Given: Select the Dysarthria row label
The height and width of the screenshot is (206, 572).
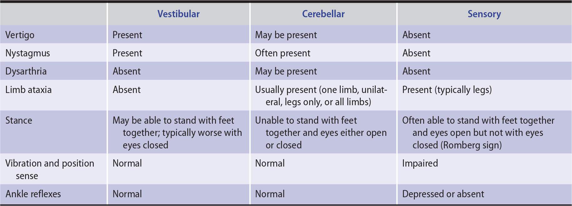Looking at the screenshot, I should click(26, 71).
